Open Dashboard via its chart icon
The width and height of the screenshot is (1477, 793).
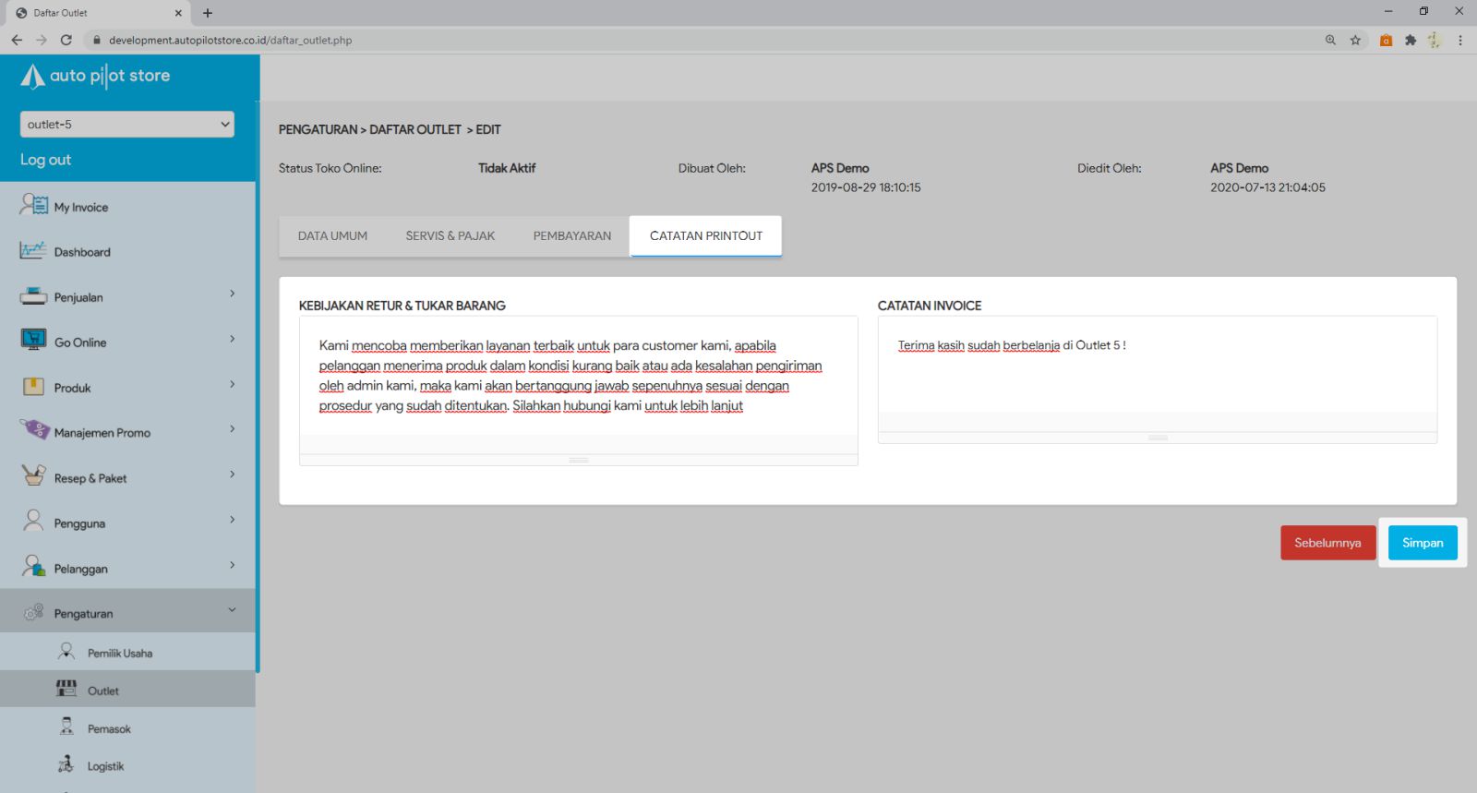(x=33, y=250)
